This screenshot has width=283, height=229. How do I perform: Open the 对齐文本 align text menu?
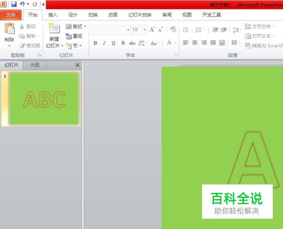click(260, 36)
